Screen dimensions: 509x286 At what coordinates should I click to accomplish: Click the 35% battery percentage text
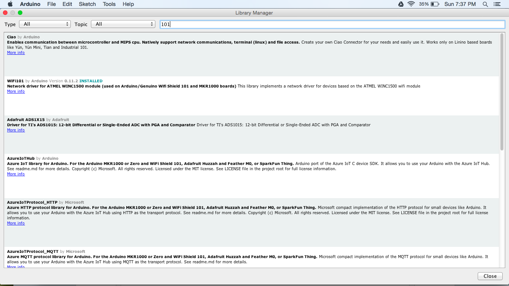point(424,4)
